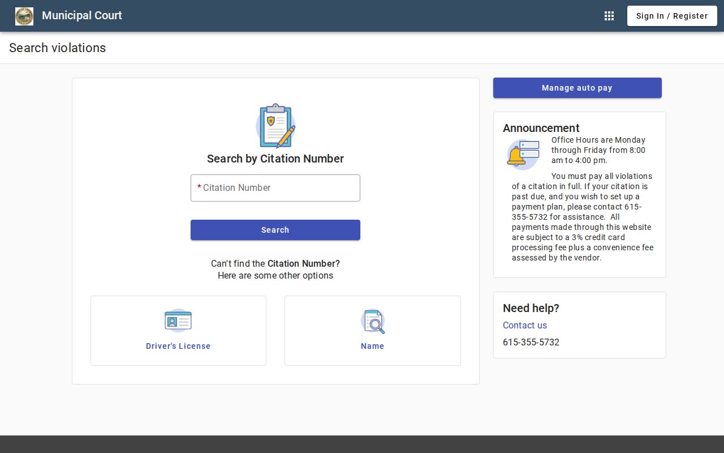The width and height of the screenshot is (724, 453).
Task: Click the payment plan paragraph text
Action: [x=583, y=217]
